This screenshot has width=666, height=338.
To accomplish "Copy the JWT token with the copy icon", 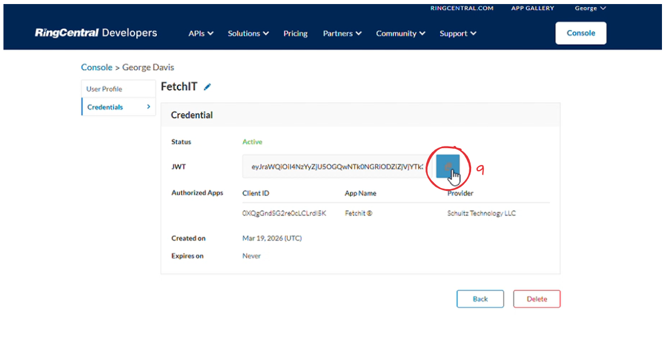I will (447, 167).
